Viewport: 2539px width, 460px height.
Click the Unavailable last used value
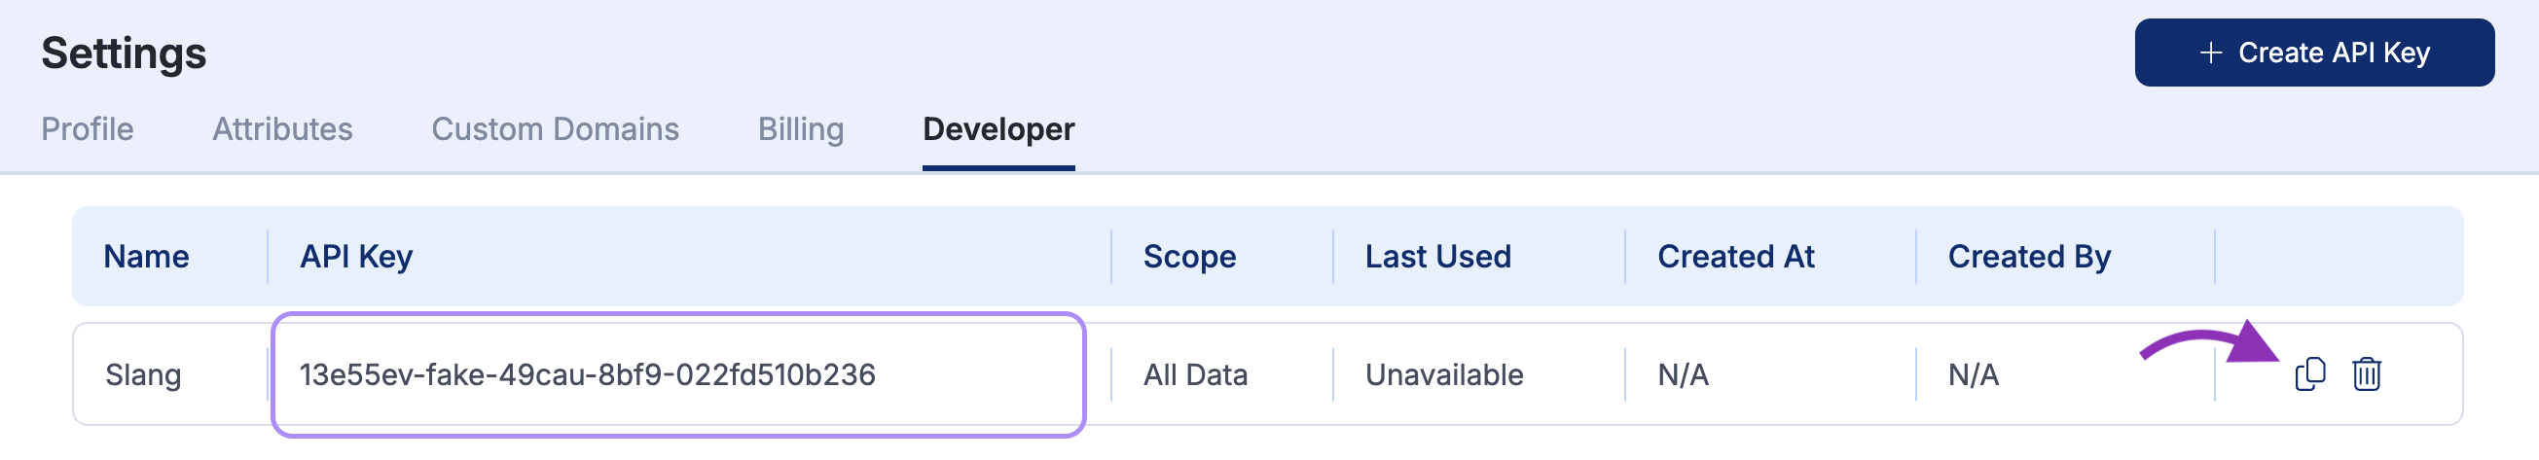[x=1443, y=374]
